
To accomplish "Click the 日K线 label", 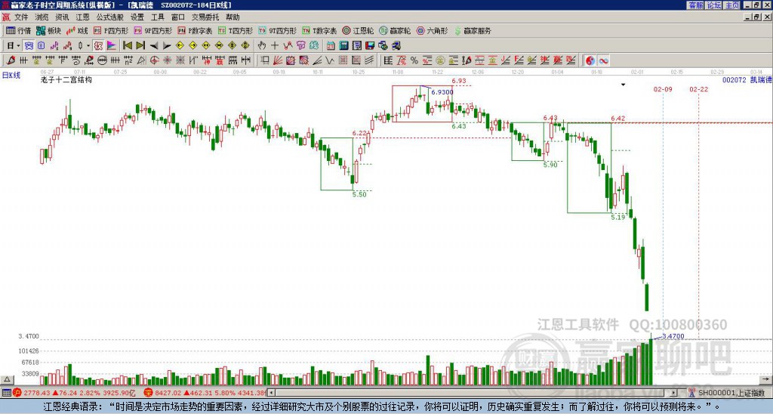I will pos(11,76).
